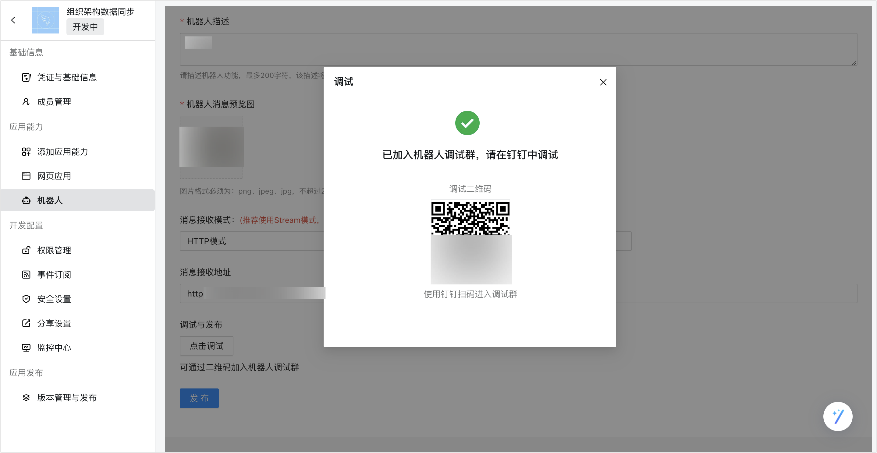The image size is (877, 453).
Task: Click the monitoring center monitor icon
Action: tap(26, 348)
